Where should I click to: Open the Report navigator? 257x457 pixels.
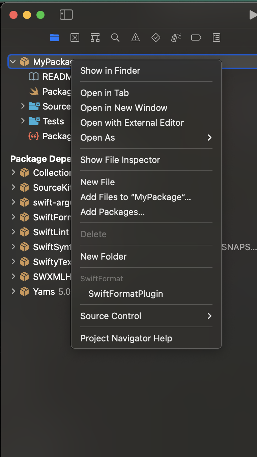tap(217, 38)
